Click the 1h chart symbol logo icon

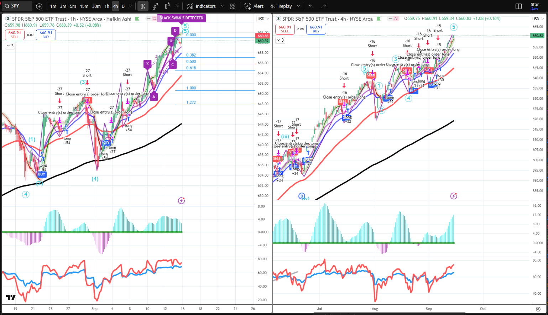pyautogui.click(x=8, y=19)
